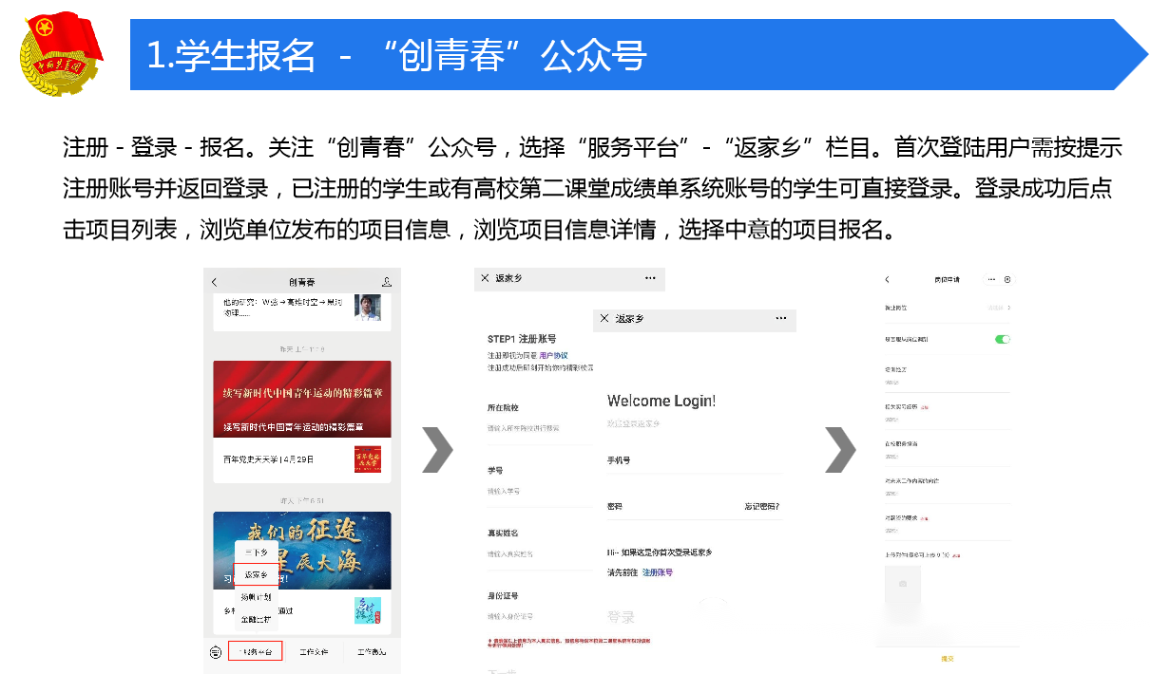Click the 真实姓名 input field
The width and height of the screenshot is (1150, 674).
point(539,554)
